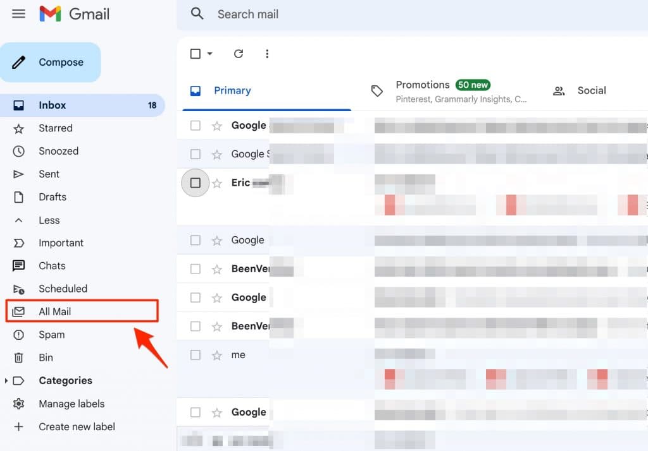This screenshot has height=451, width=648.
Task: Switch to the Primary tab
Action: click(266, 91)
